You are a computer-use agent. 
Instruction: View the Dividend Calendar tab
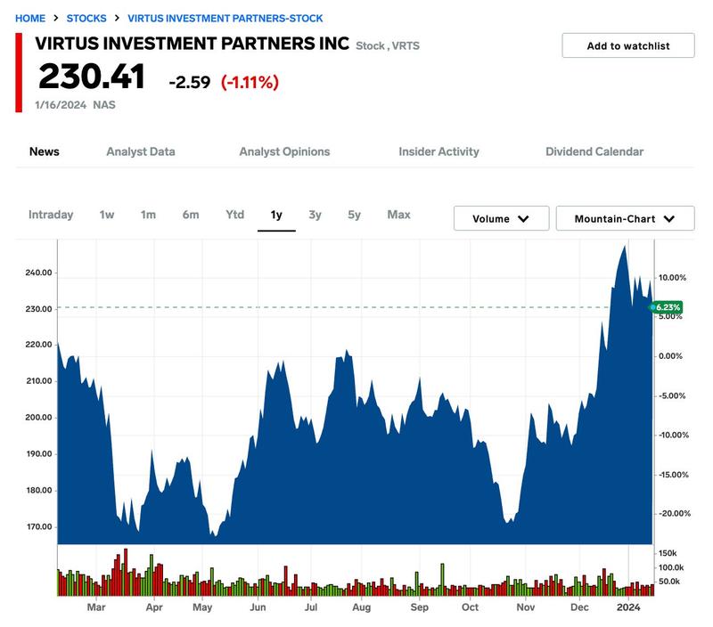pyautogui.click(x=594, y=151)
